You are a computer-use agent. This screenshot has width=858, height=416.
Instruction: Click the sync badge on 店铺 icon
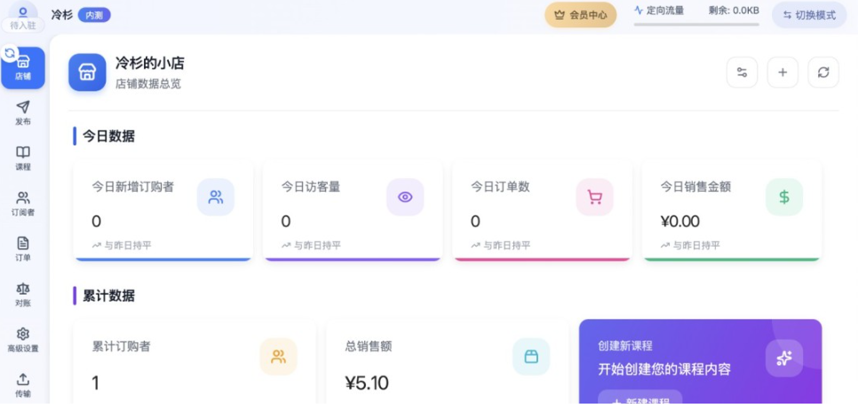tap(10, 53)
